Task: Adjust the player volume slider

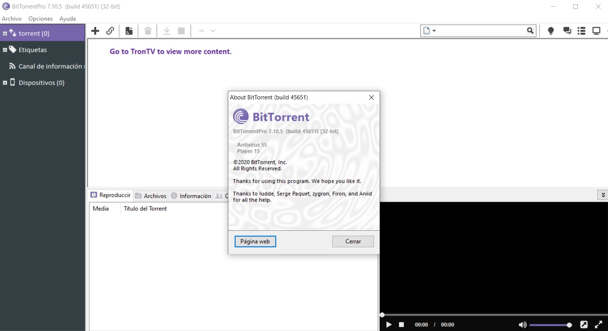Action: [x=551, y=325]
